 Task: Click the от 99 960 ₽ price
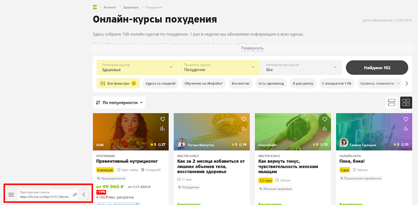pyautogui.click(x=110, y=187)
